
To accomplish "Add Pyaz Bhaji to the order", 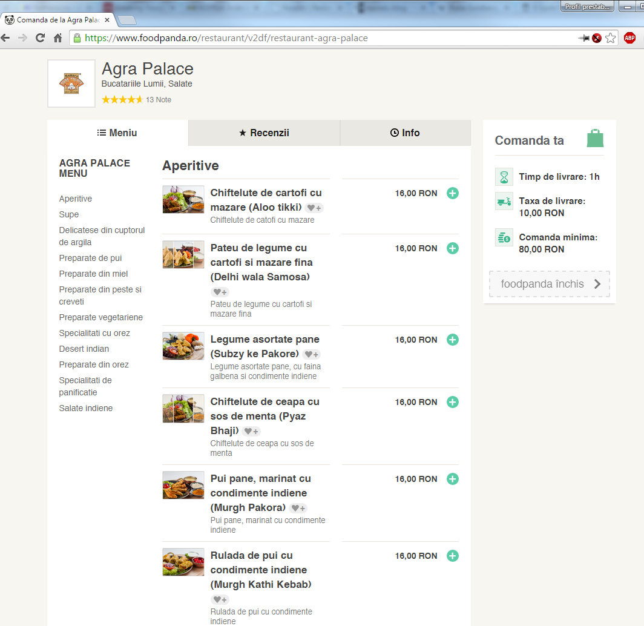I will coord(453,402).
